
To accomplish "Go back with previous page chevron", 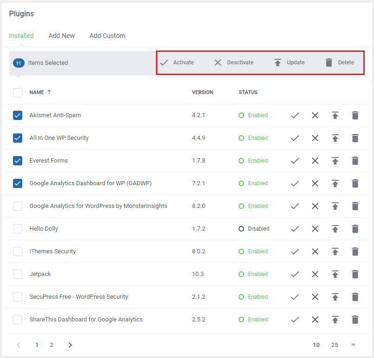I will click(x=19, y=345).
